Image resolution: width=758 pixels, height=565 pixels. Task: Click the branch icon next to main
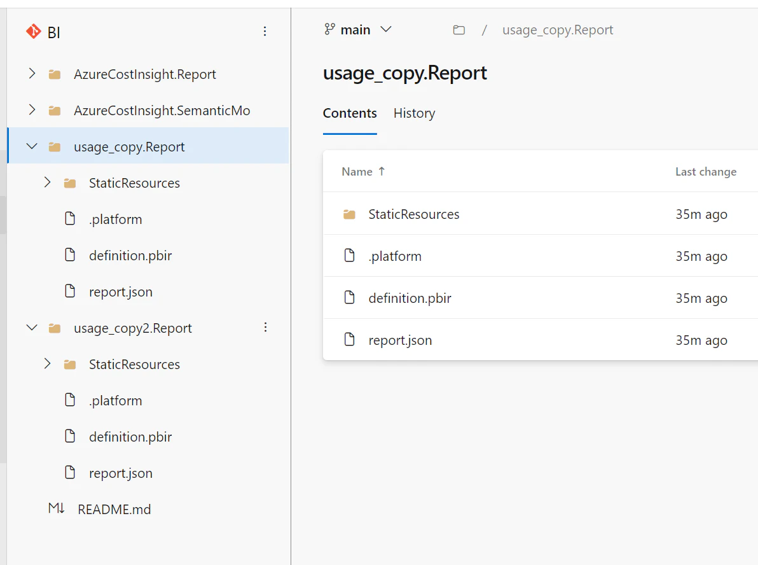[x=329, y=29]
